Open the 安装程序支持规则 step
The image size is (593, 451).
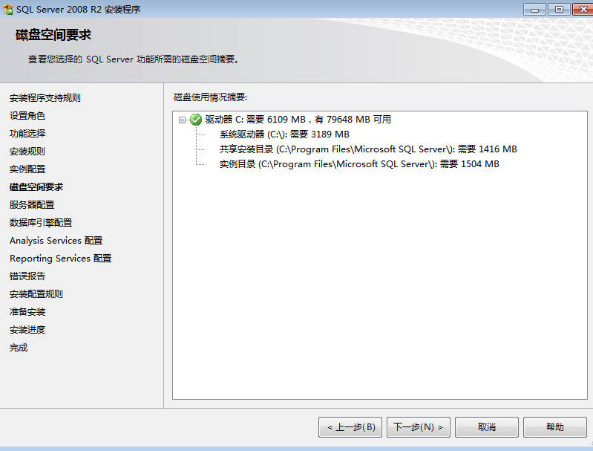(45, 98)
